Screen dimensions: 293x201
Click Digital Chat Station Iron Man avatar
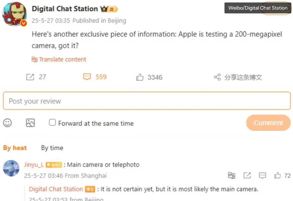[x=15, y=14]
